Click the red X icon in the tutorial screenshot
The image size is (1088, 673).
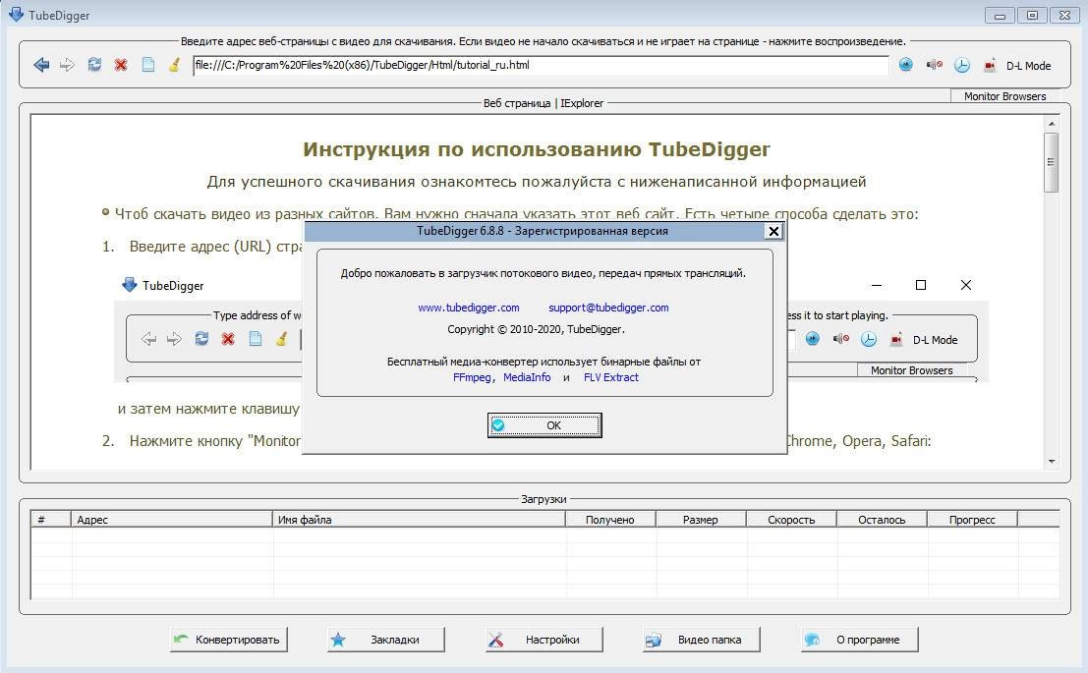point(228,339)
